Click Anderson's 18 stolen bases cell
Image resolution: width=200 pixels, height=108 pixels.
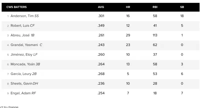tap(182, 16)
